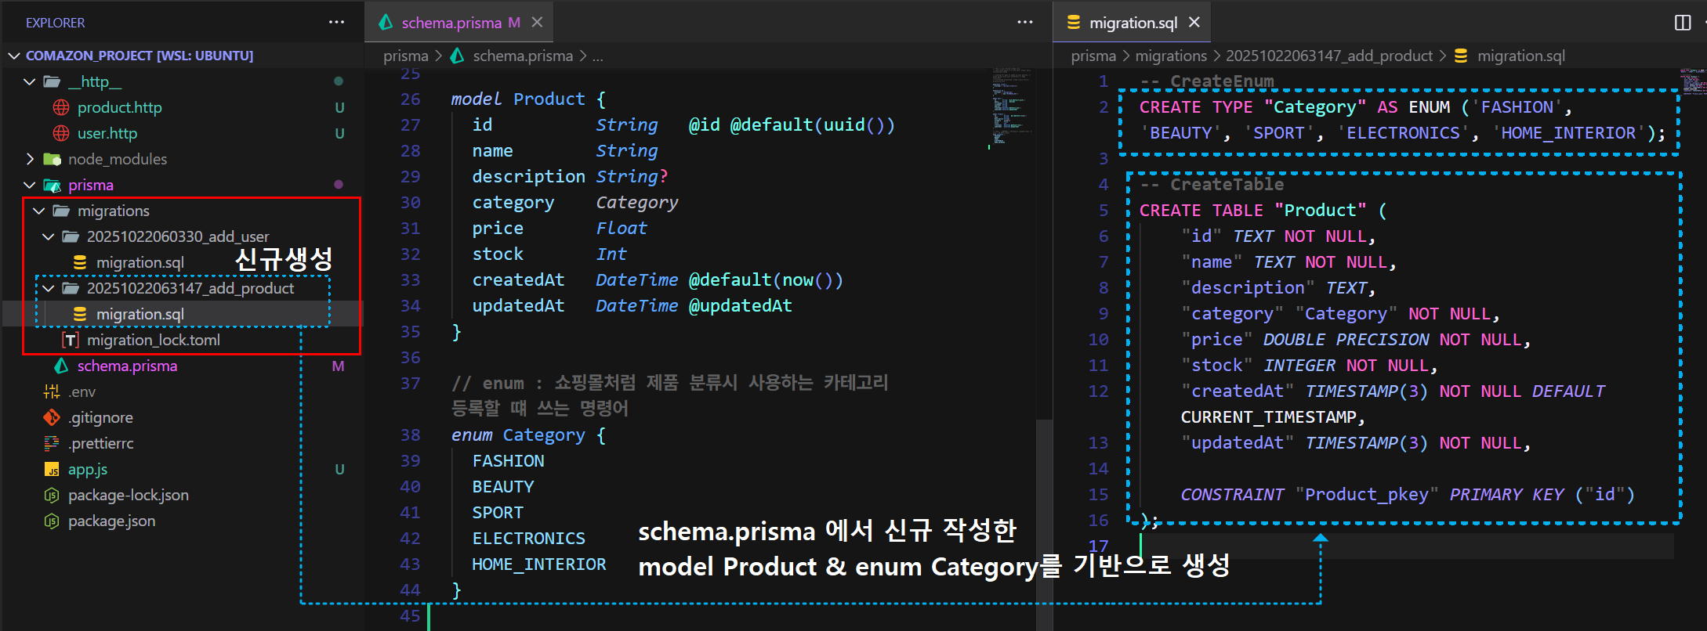Screen dimensions: 1707x631
Task: Click the node icon beside package.json
Action: click(x=52, y=521)
